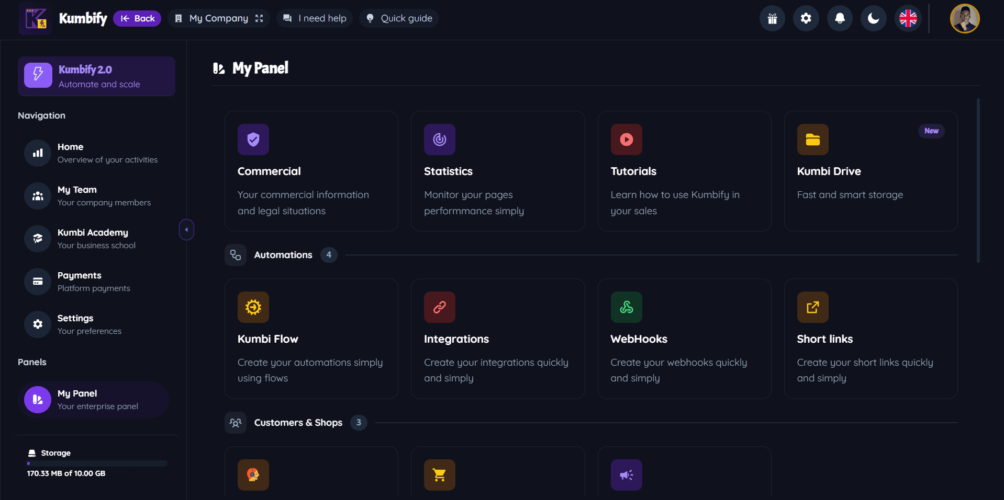1004x500 pixels.
Task: Click the Storage progress bar
Action: 97,463
